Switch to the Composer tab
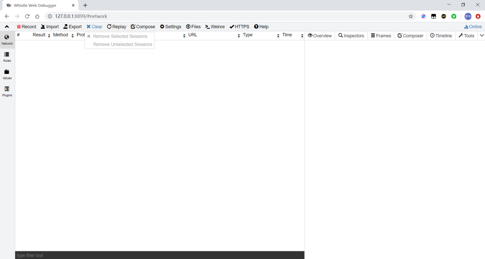Image resolution: width=485 pixels, height=259 pixels. pyautogui.click(x=410, y=36)
